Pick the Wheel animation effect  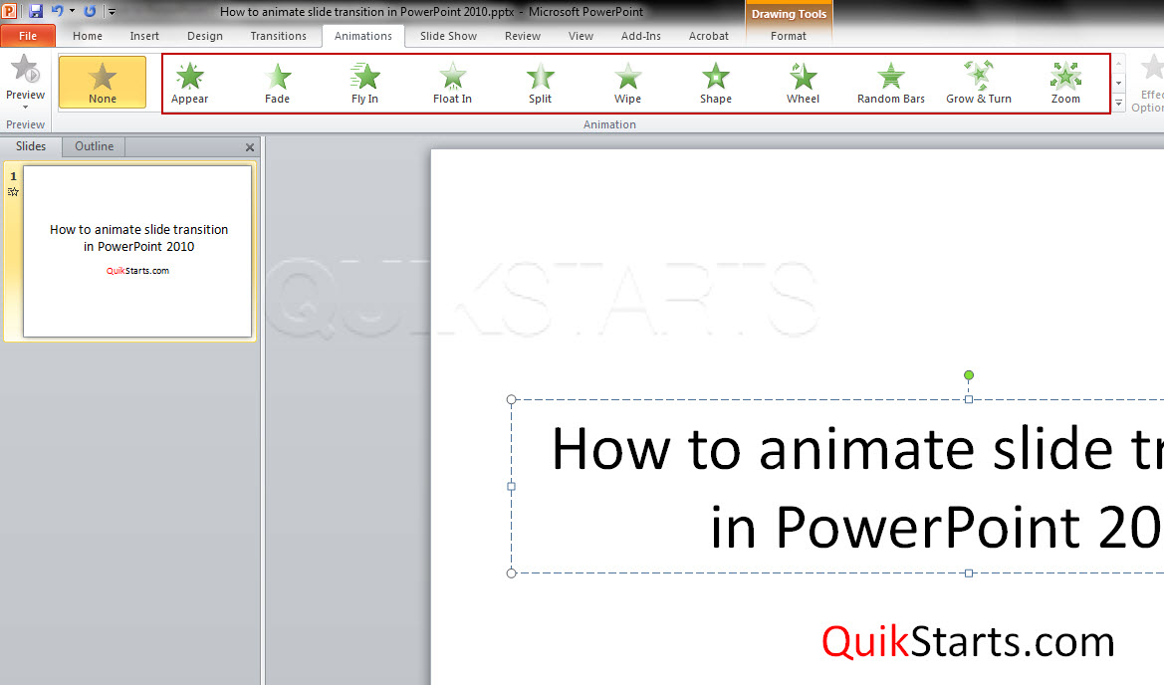click(x=804, y=83)
